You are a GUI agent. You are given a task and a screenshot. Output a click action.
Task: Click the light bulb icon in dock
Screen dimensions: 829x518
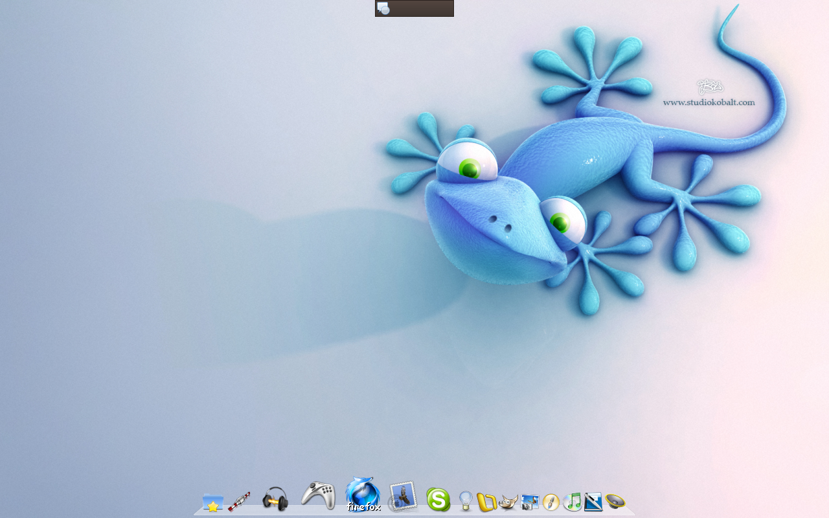[x=465, y=501]
